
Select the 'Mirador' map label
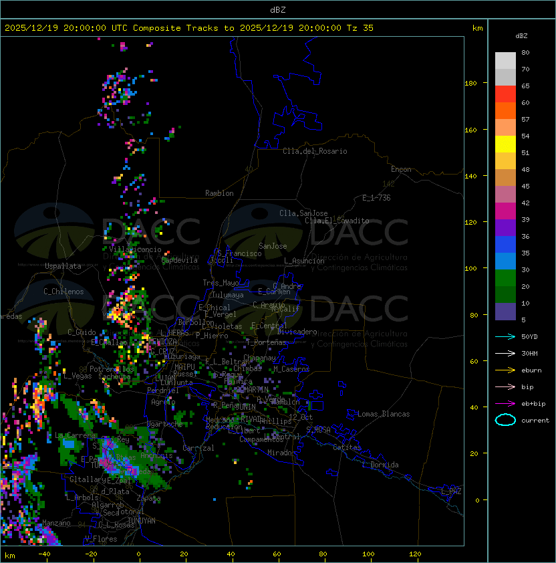tap(281, 453)
